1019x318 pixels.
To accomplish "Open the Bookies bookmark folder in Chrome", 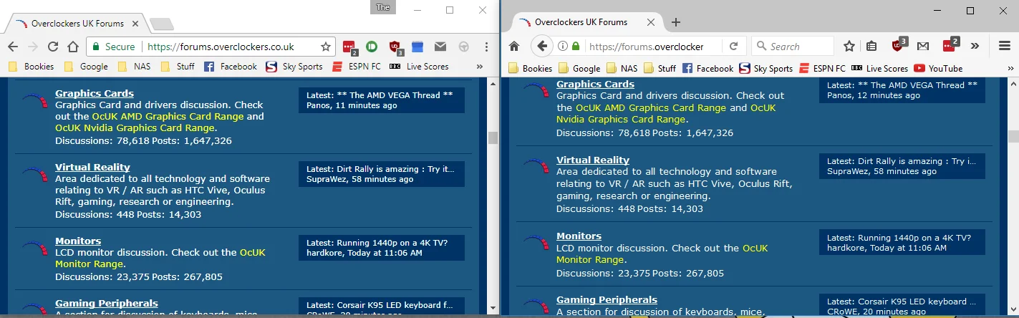I will [31, 67].
